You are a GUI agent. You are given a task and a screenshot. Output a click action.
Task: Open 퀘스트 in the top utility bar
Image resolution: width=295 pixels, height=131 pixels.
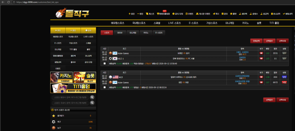(150, 14)
